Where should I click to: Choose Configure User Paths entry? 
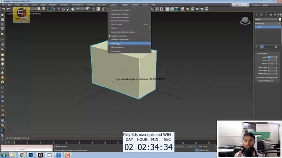pyautogui.click(x=129, y=36)
